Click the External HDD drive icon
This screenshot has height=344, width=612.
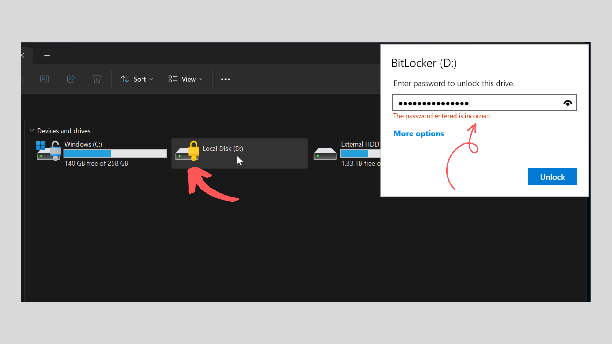pyautogui.click(x=325, y=154)
